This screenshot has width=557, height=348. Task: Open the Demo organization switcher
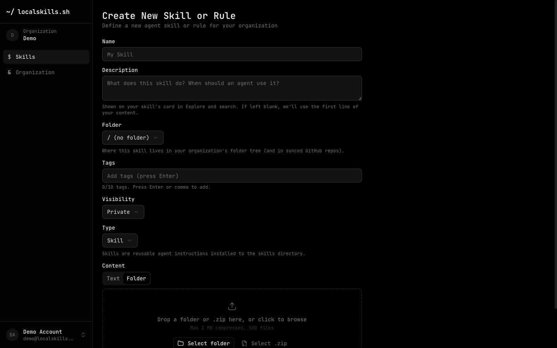46,35
